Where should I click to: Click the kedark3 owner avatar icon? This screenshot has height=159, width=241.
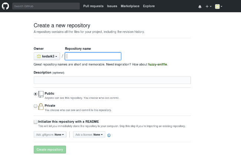(39, 56)
